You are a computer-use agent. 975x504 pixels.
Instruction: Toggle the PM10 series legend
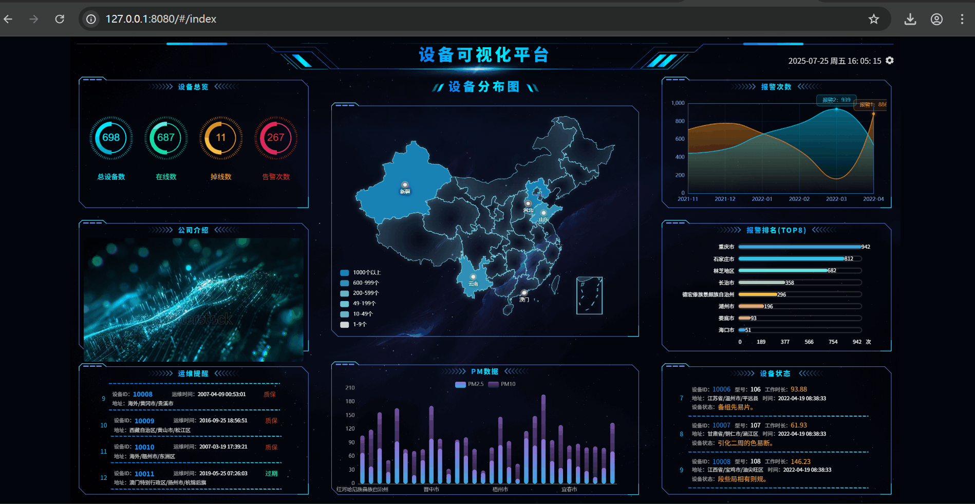point(502,384)
